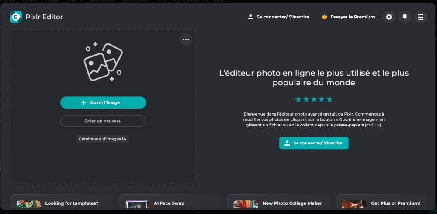Open the settings gear in the header

coord(389,17)
